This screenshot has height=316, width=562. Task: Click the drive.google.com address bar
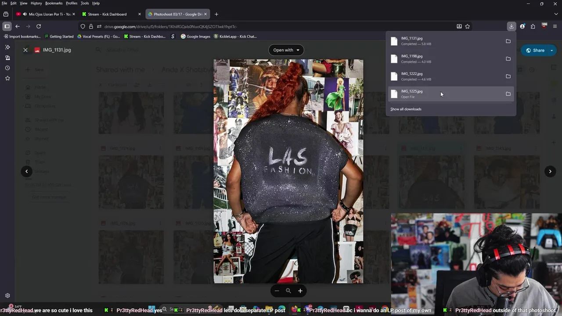coord(277,26)
